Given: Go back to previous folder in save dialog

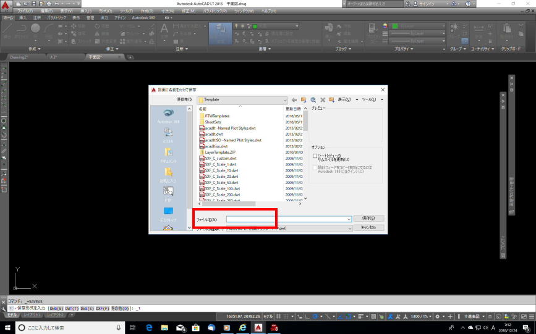Looking at the screenshot, I should (x=294, y=100).
